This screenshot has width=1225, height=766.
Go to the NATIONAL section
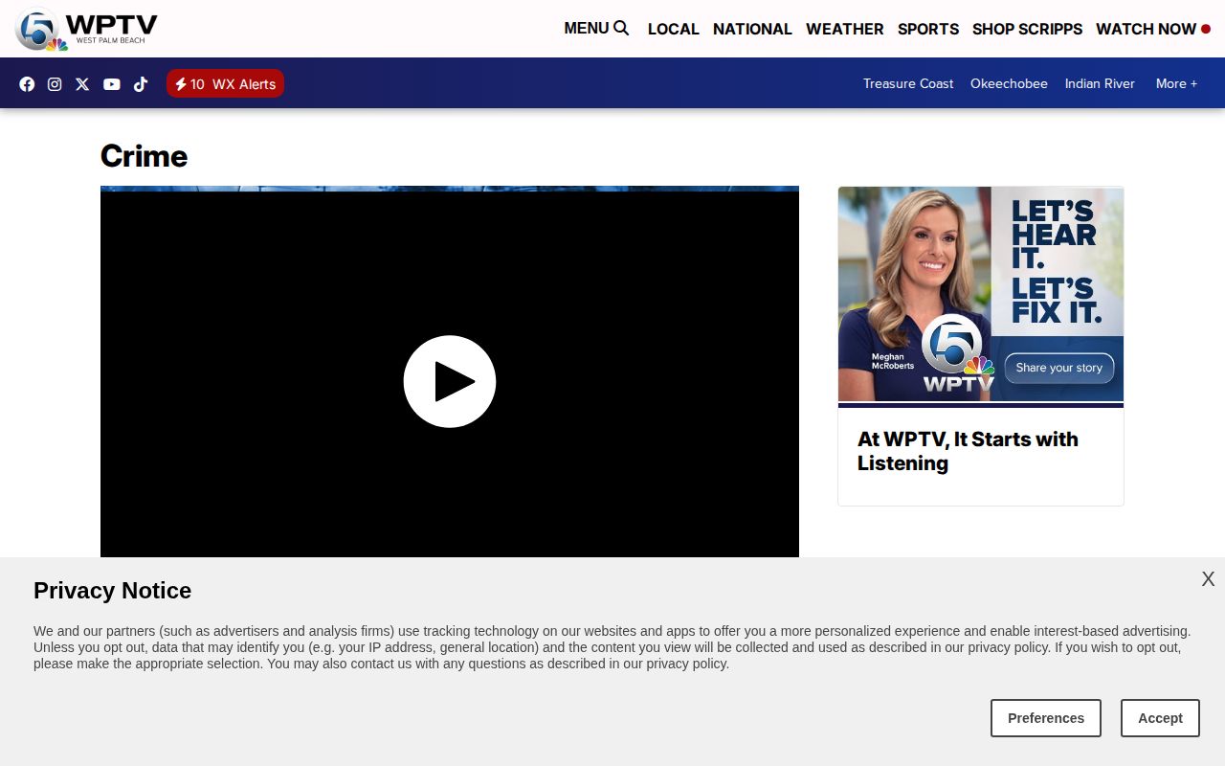click(752, 29)
